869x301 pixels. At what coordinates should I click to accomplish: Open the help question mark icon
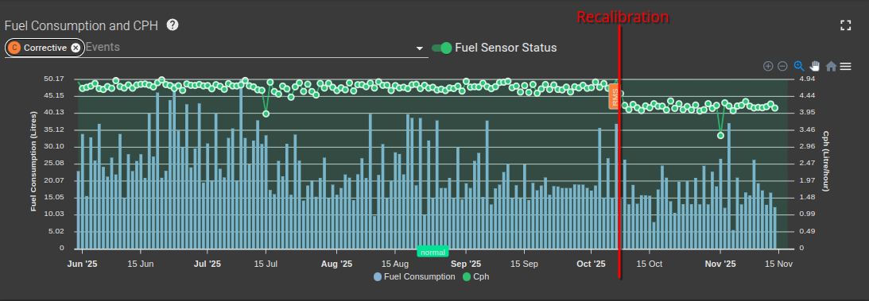[173, 25]
